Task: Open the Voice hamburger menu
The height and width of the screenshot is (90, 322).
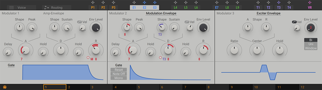Action: point(12,7)
